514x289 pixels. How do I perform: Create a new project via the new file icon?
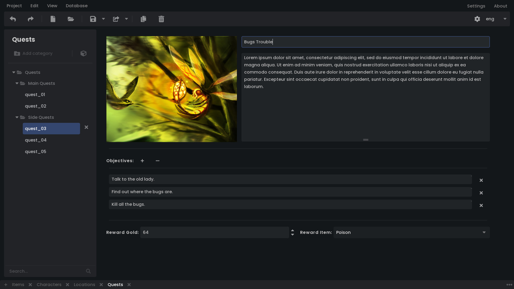pyautogui.click(x=53, y=19)
